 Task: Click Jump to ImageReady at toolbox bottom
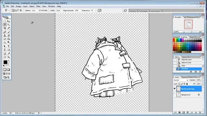pos(6,77)
